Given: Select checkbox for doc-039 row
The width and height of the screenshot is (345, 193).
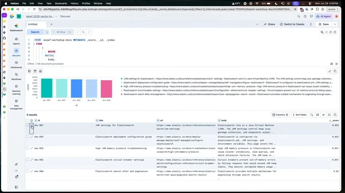Looking at the screenshot, I should [27, 137].
